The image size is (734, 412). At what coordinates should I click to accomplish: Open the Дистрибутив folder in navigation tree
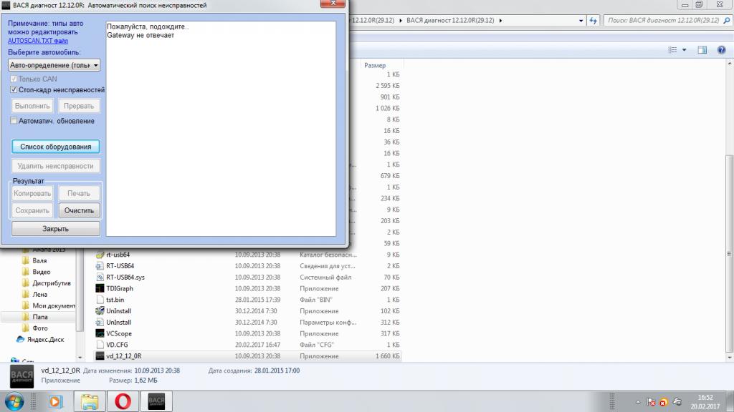click(x=52, y=283)
